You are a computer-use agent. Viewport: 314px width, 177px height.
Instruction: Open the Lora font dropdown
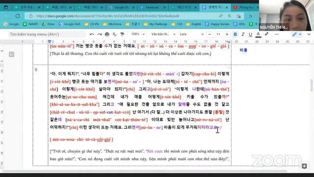(191, 34)
